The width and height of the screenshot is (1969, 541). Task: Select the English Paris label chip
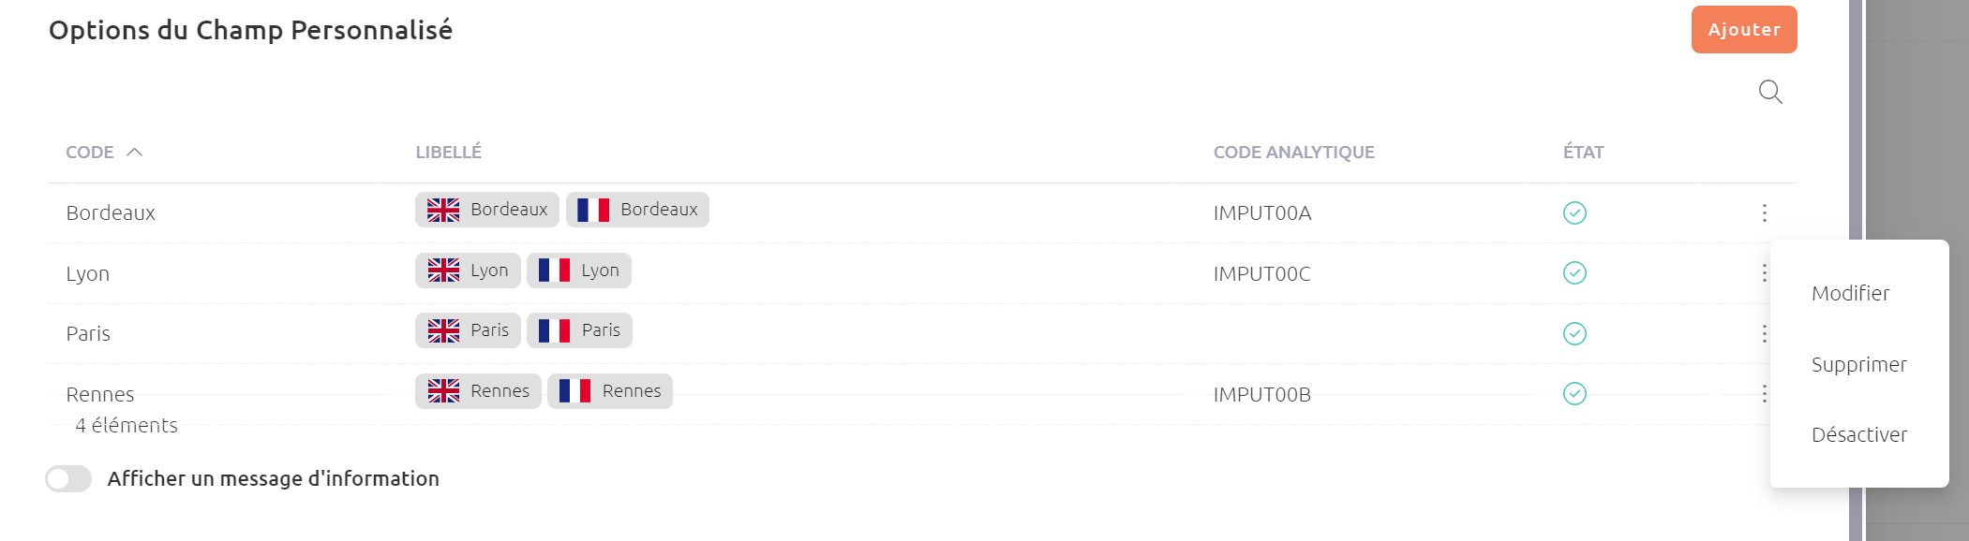click(468, 330)
